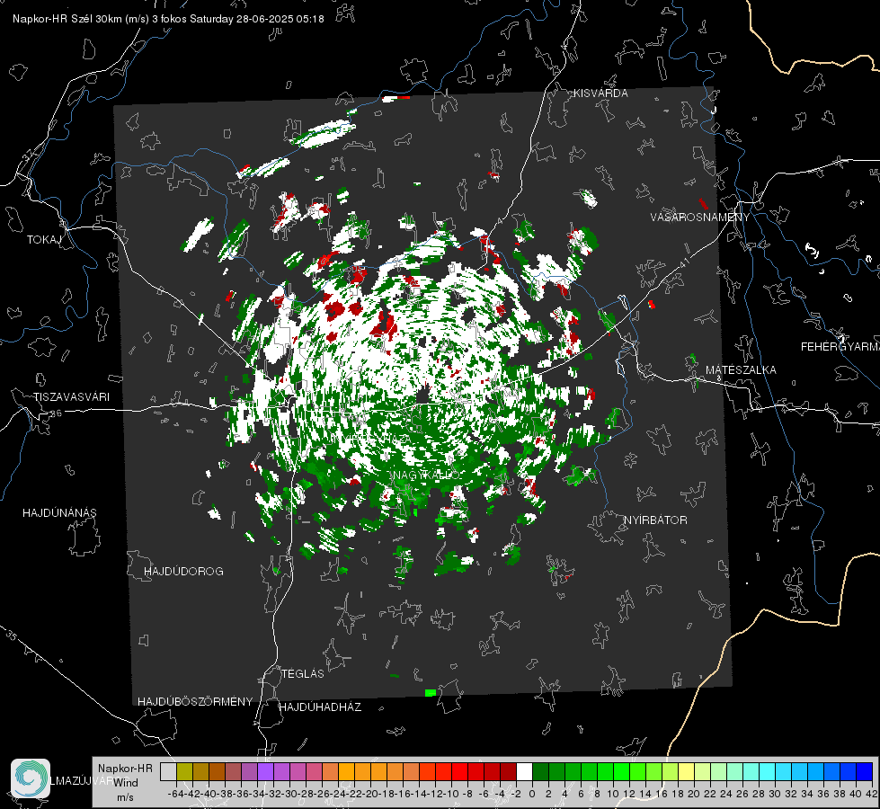Click the NAGYKÁLLÓ label on the radar echo

pyautogui.click(x=426, y=475)
